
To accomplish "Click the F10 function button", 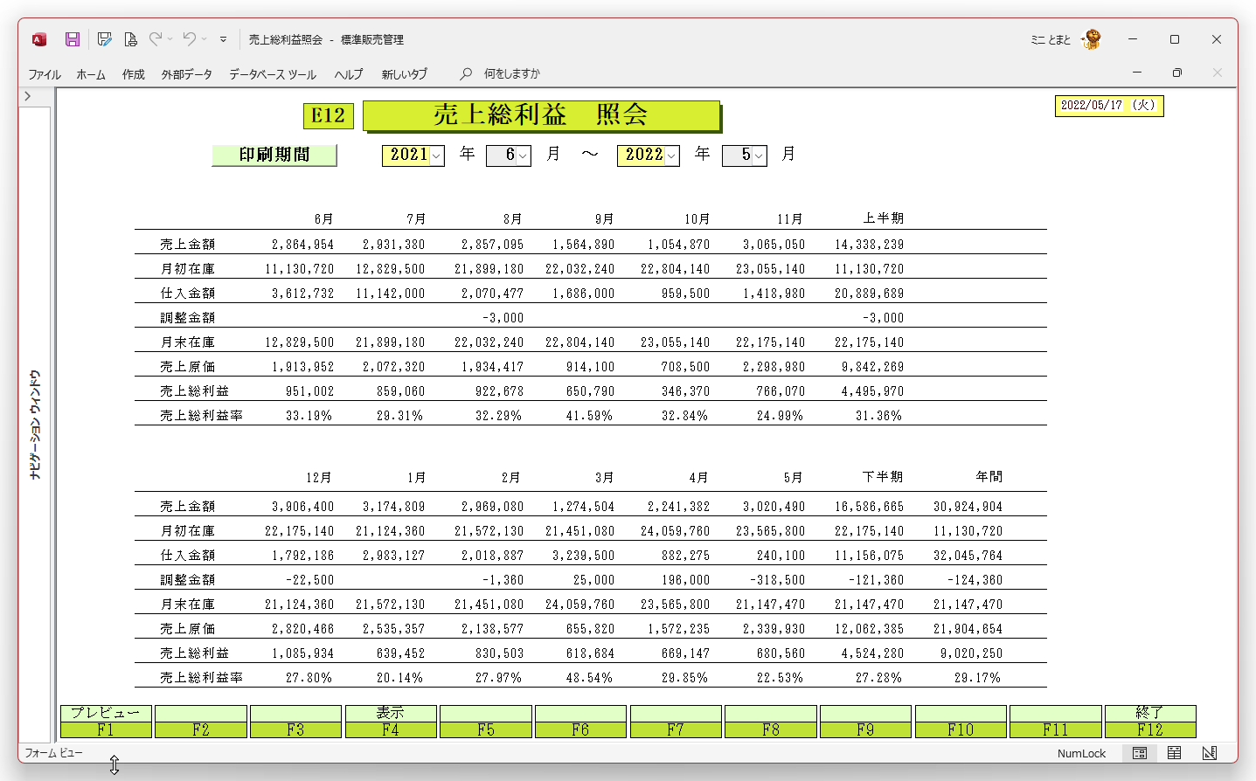I will (x=961, y=722).
